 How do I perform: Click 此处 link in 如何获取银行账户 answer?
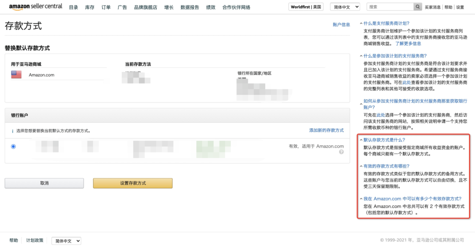(381, 115)
